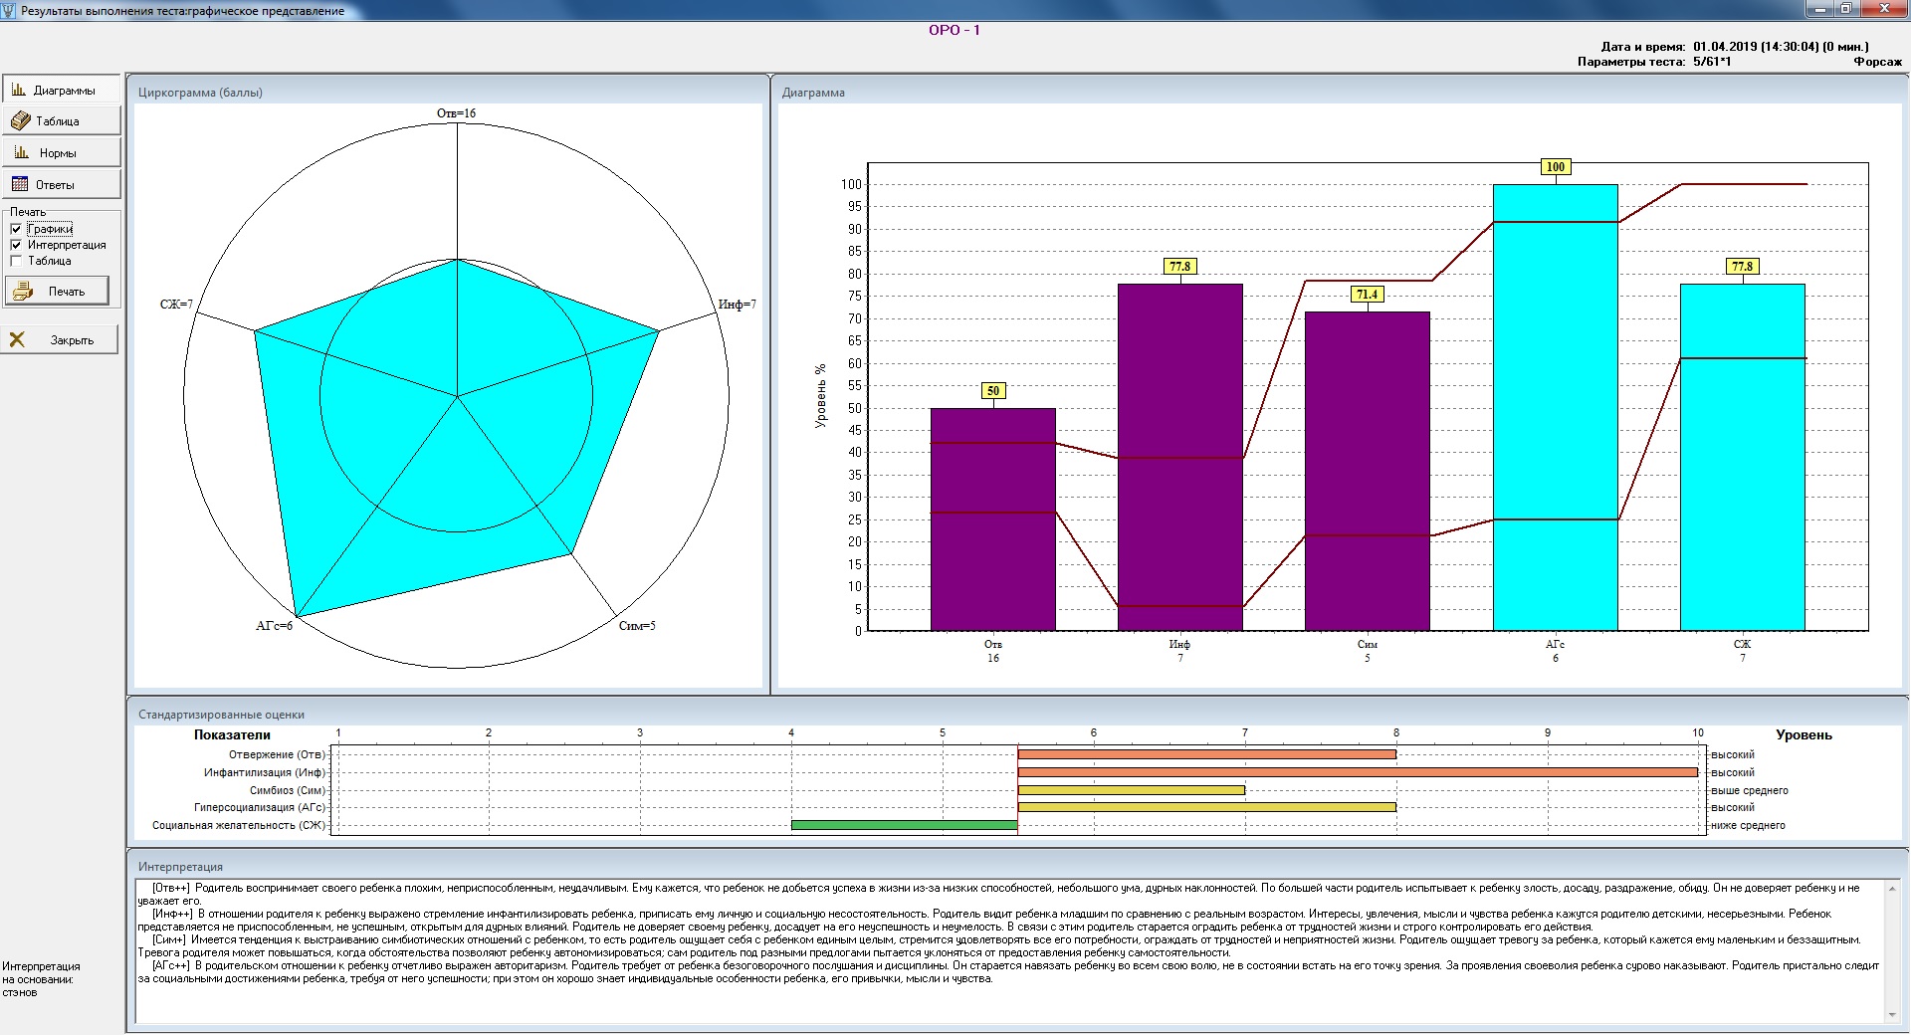Click Стандартизированные оценки panel title
This screenshot has width=1911, height=1035.
coord(221,715)
